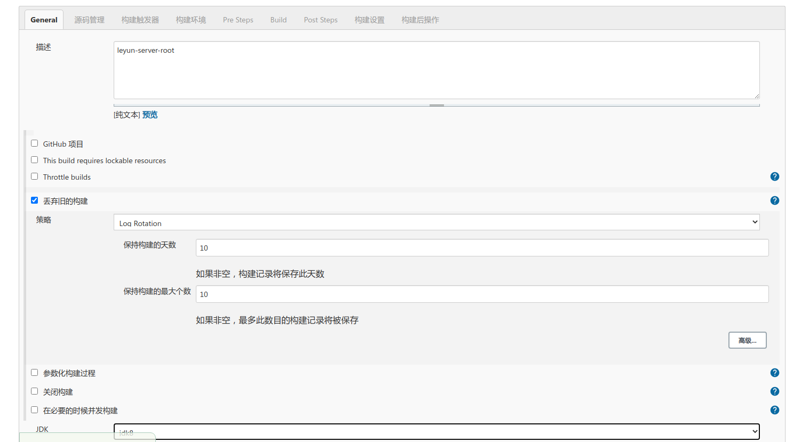Enable 参数化构建过程 option
The width and height of the screenshot is (793, 442).
(35, 373)
